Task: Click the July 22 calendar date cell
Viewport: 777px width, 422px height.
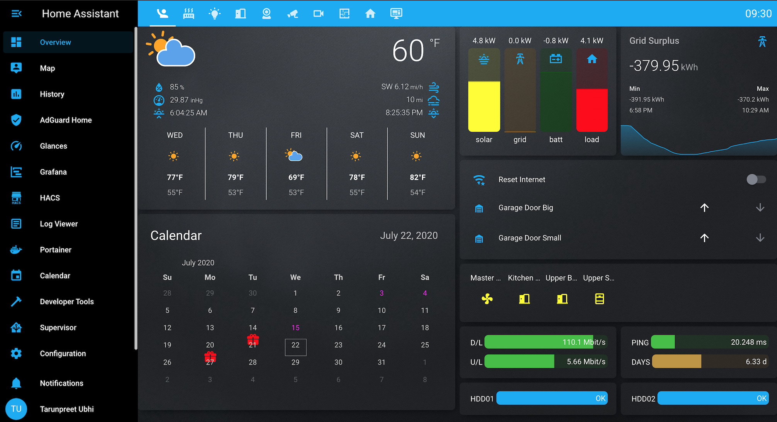Action: pos(295,345)
